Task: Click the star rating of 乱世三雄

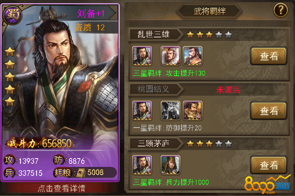Action: [x=209, y=35]
